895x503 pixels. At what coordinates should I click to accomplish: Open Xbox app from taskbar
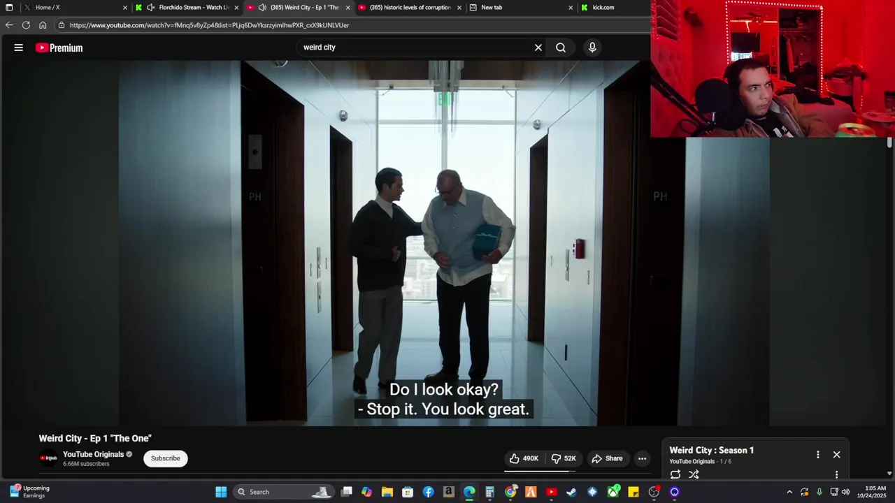[613, 492]
